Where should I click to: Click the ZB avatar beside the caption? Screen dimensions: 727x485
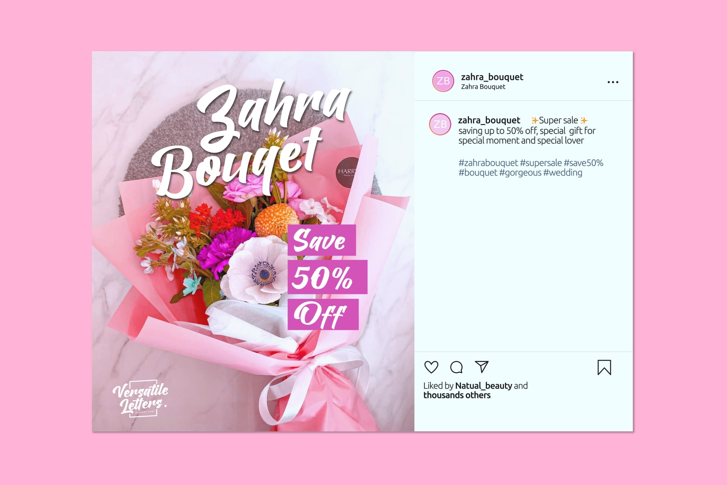[440, 124]
